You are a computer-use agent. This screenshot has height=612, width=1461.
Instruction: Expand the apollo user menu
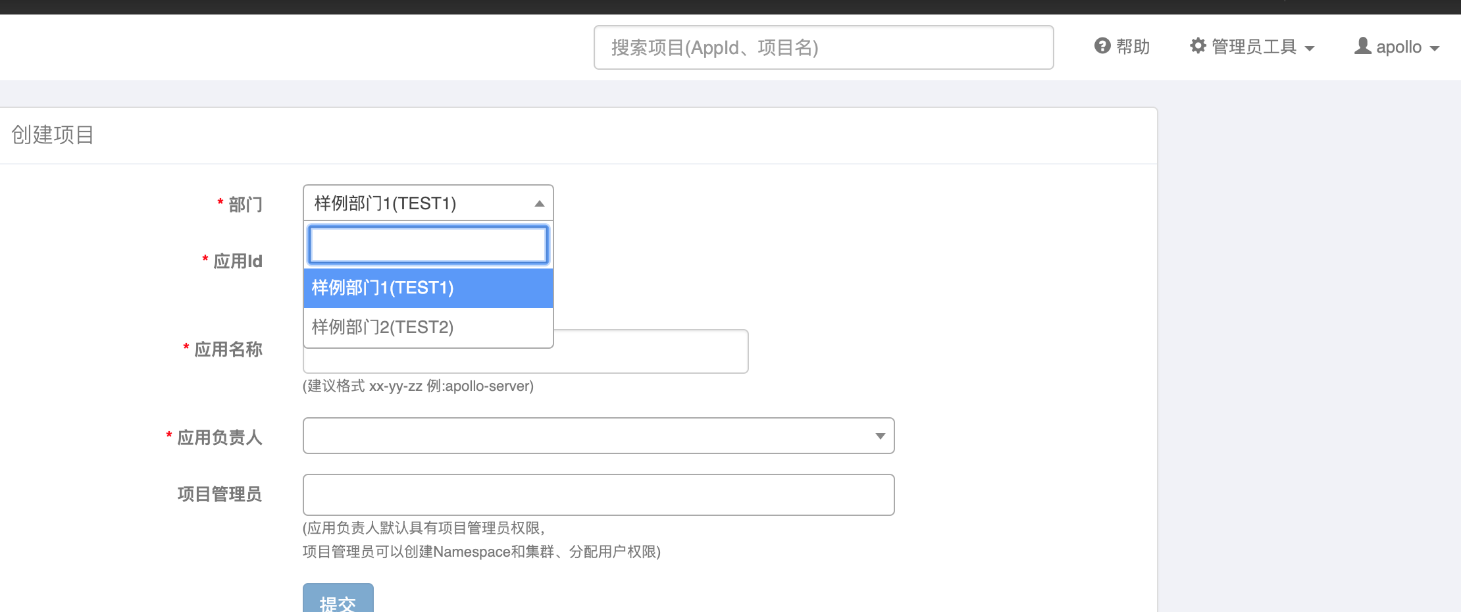click(x=1397, y=47)
